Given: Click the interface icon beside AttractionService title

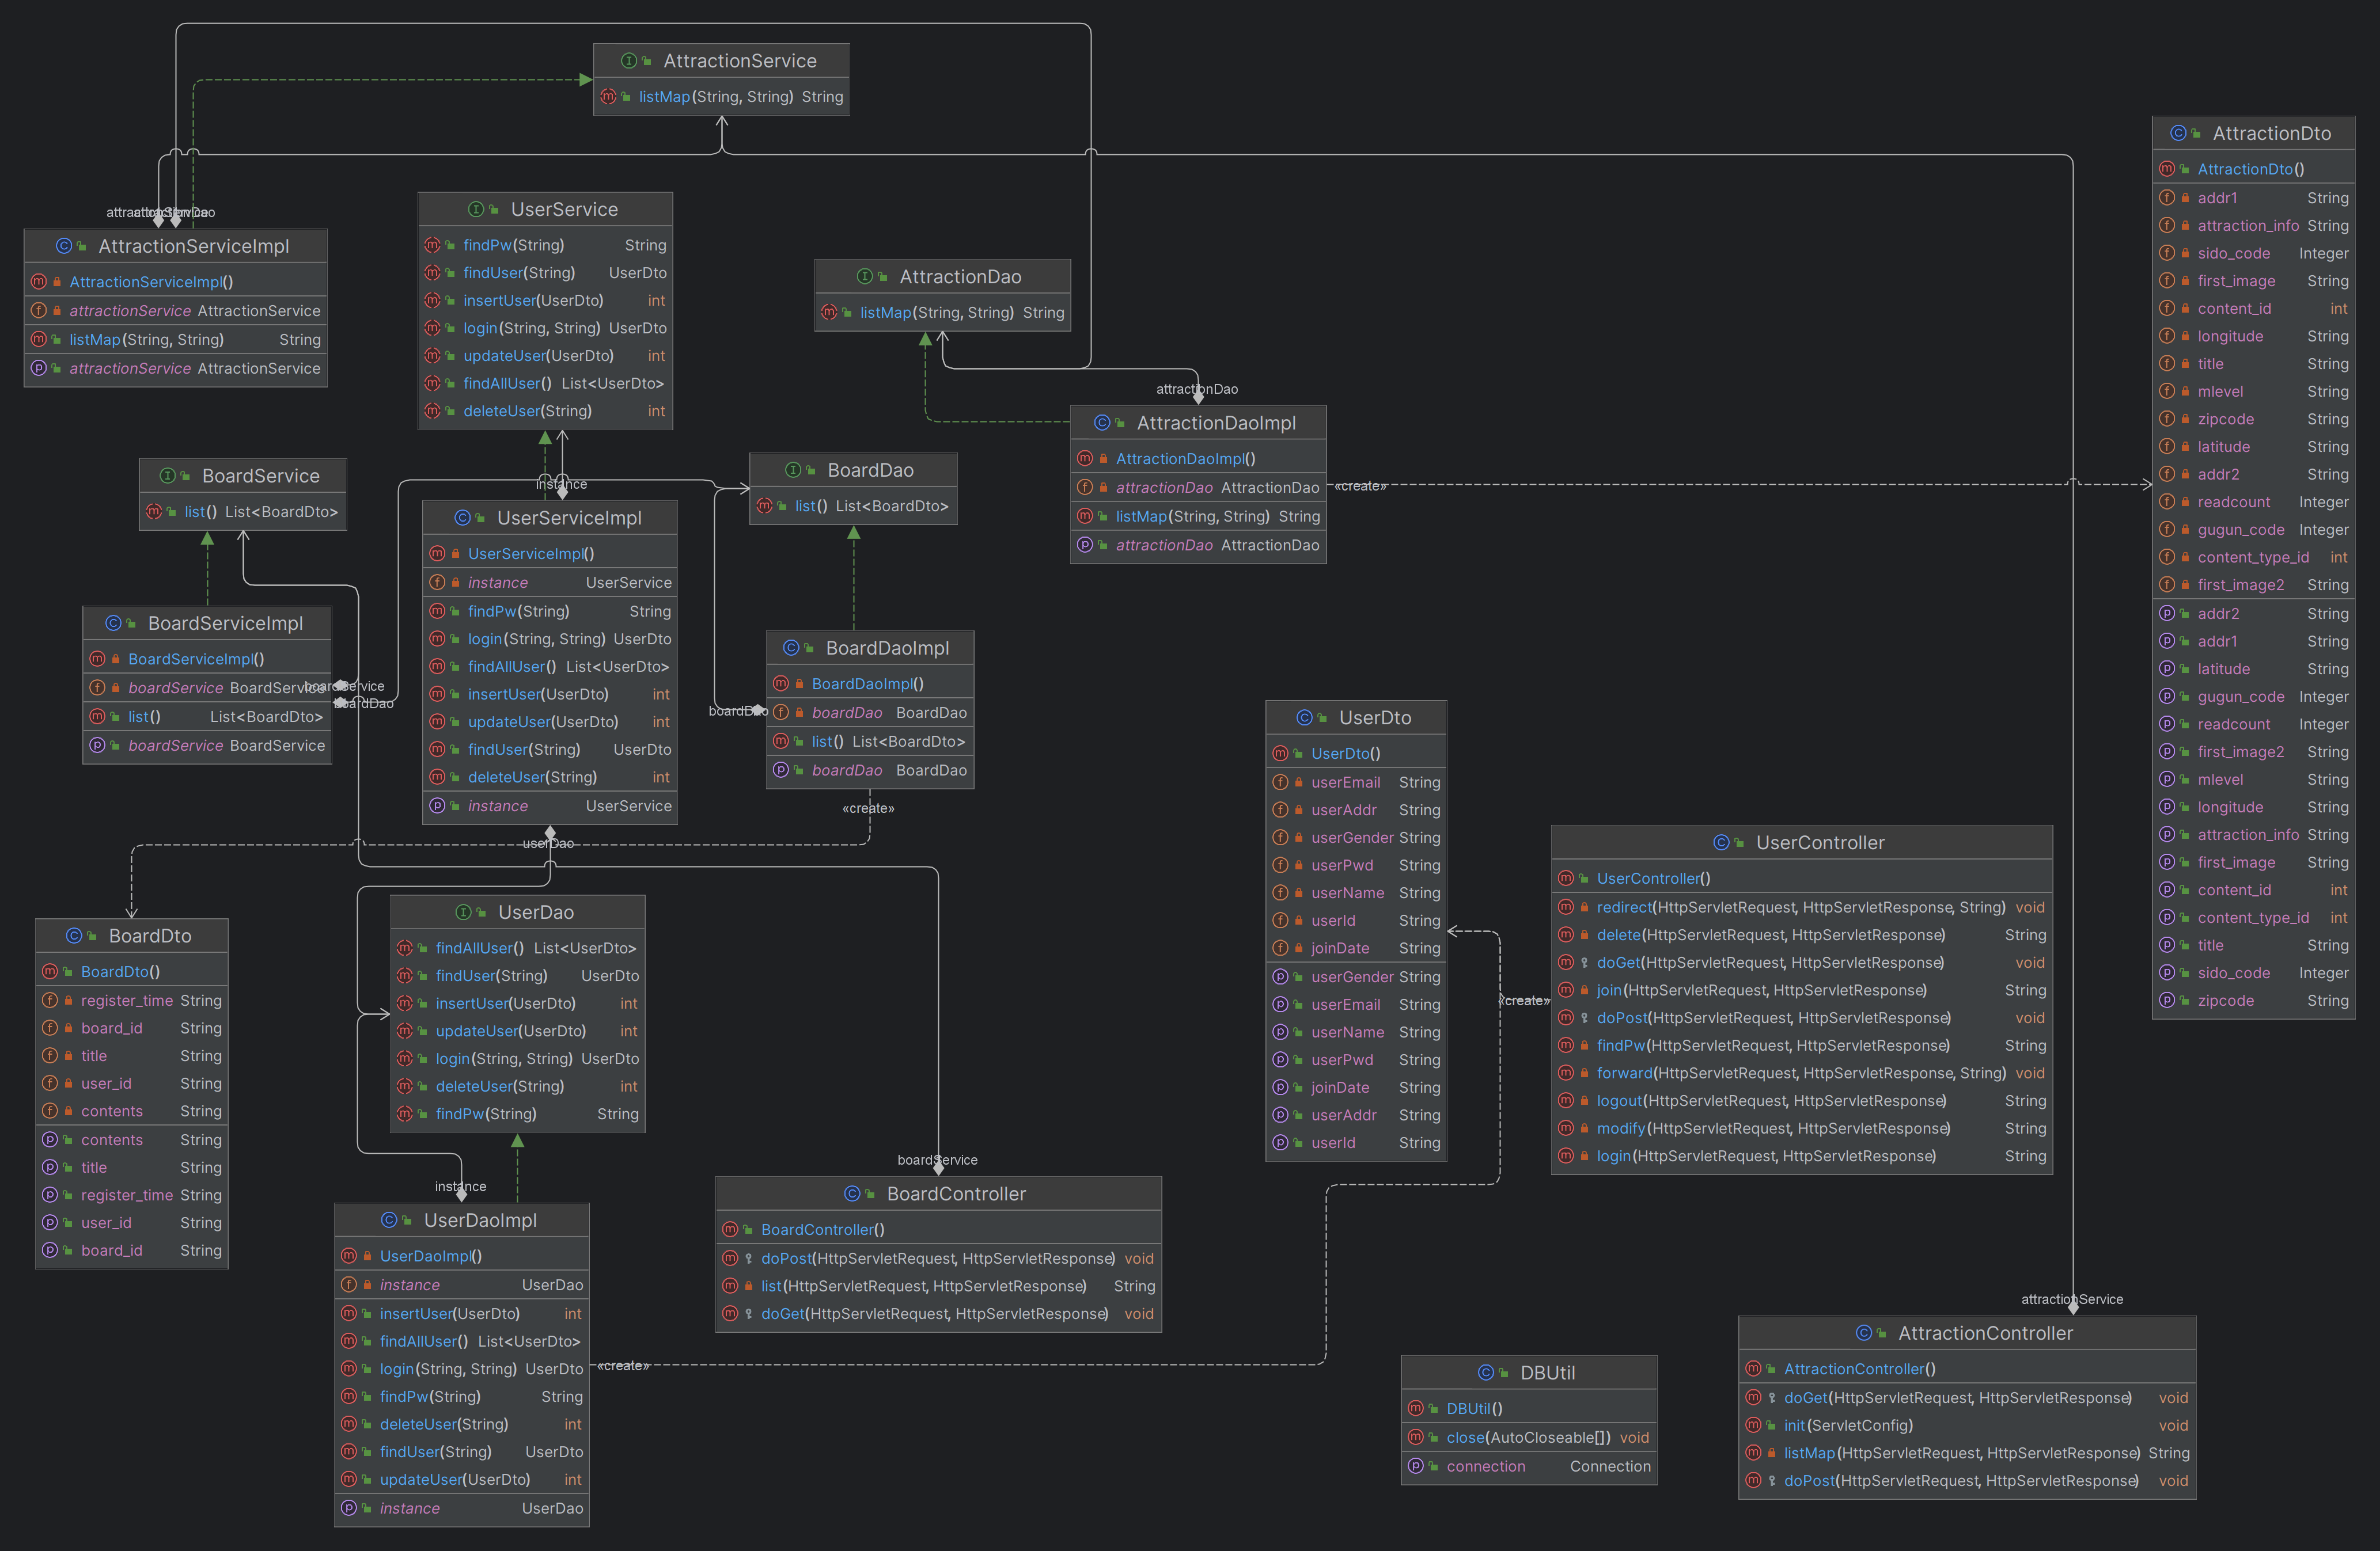Looking at the screenshot, I should tap(628, 61).
